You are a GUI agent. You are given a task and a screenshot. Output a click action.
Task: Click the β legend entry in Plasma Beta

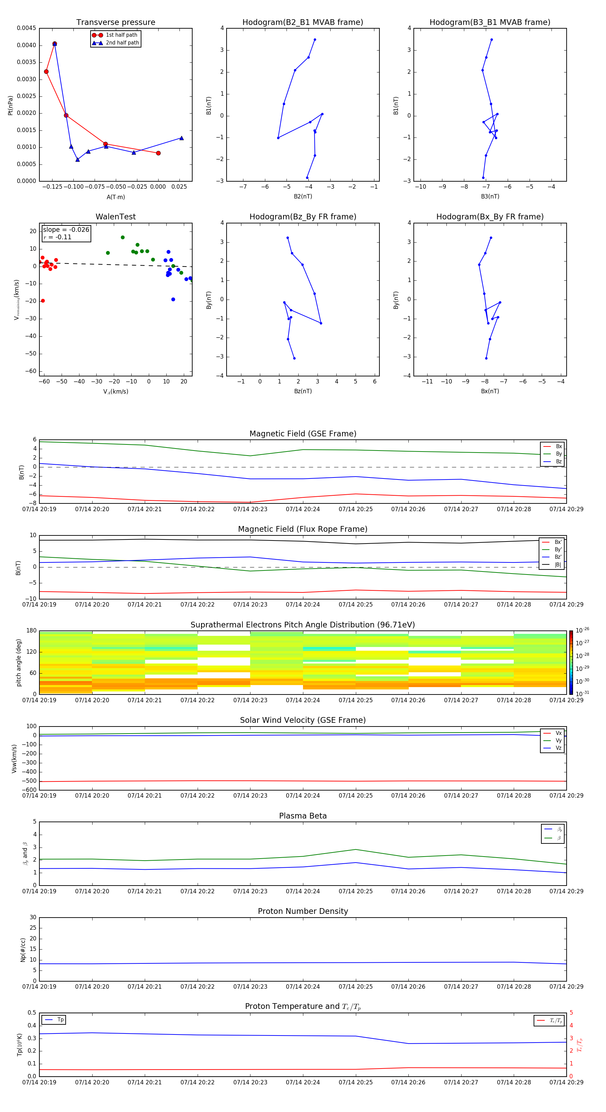tap(553, 838)
